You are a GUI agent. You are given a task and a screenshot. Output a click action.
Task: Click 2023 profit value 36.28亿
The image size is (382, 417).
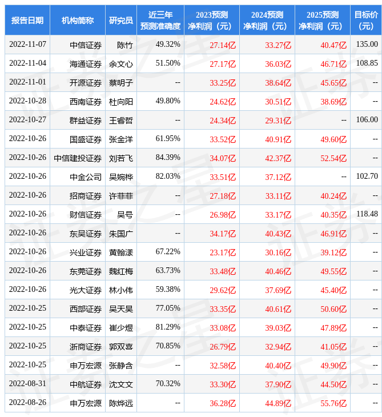(223, 404)
